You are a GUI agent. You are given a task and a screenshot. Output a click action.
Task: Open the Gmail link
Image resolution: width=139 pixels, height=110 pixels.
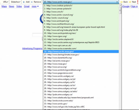pyautogui.click(x=27, y=6)
